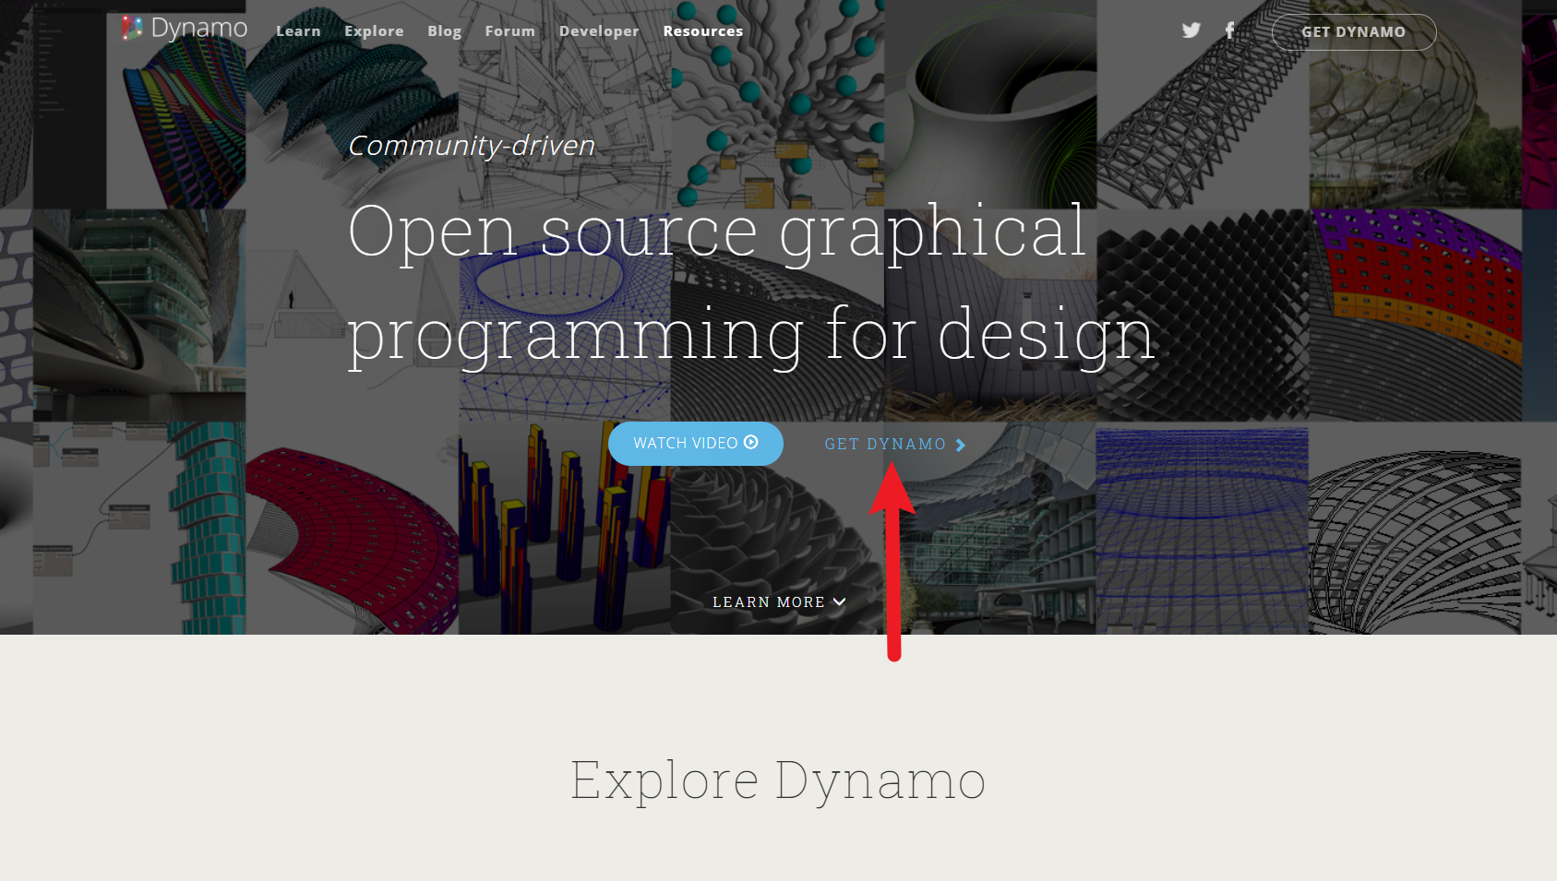Play the Watch Video button
1557x881 pixels.
coord(696,444)
